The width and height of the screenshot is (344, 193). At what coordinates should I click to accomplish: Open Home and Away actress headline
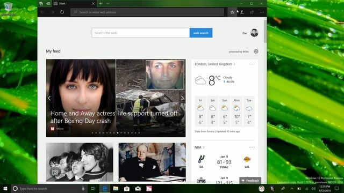(x=114, y=117)
